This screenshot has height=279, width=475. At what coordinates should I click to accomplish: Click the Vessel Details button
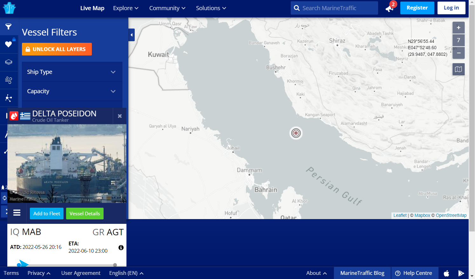(85, 214)
